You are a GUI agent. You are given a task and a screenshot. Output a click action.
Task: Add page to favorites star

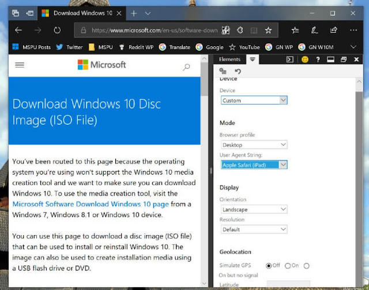tap(268, 30)
